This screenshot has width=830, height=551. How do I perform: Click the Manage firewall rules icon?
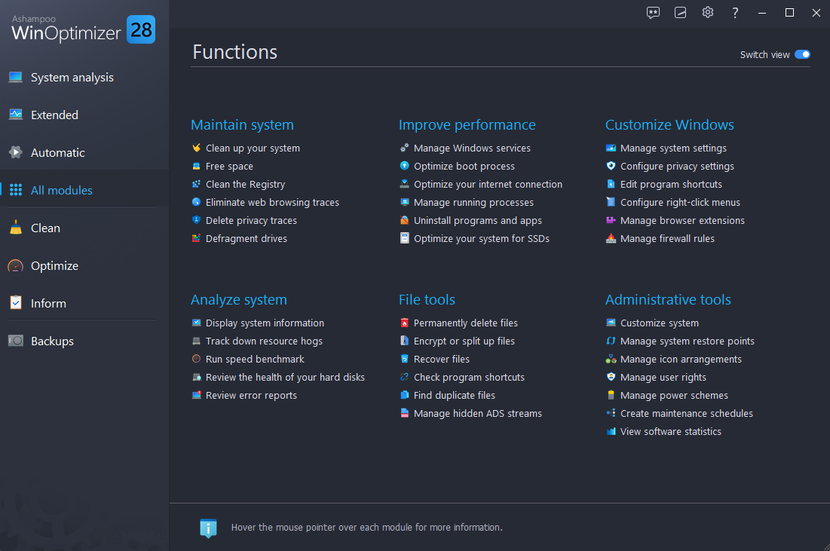611,238
